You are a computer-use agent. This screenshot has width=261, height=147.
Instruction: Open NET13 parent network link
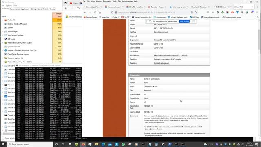[163, 28]
